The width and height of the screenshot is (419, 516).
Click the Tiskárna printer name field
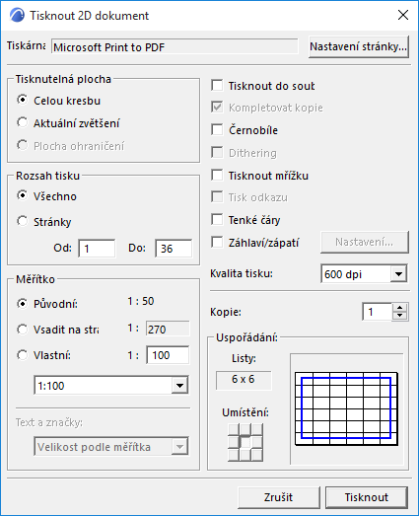(175, 47)
